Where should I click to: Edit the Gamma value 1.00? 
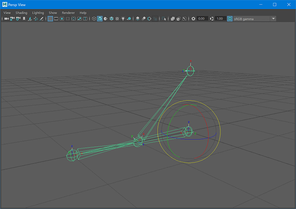coord(220,19)
